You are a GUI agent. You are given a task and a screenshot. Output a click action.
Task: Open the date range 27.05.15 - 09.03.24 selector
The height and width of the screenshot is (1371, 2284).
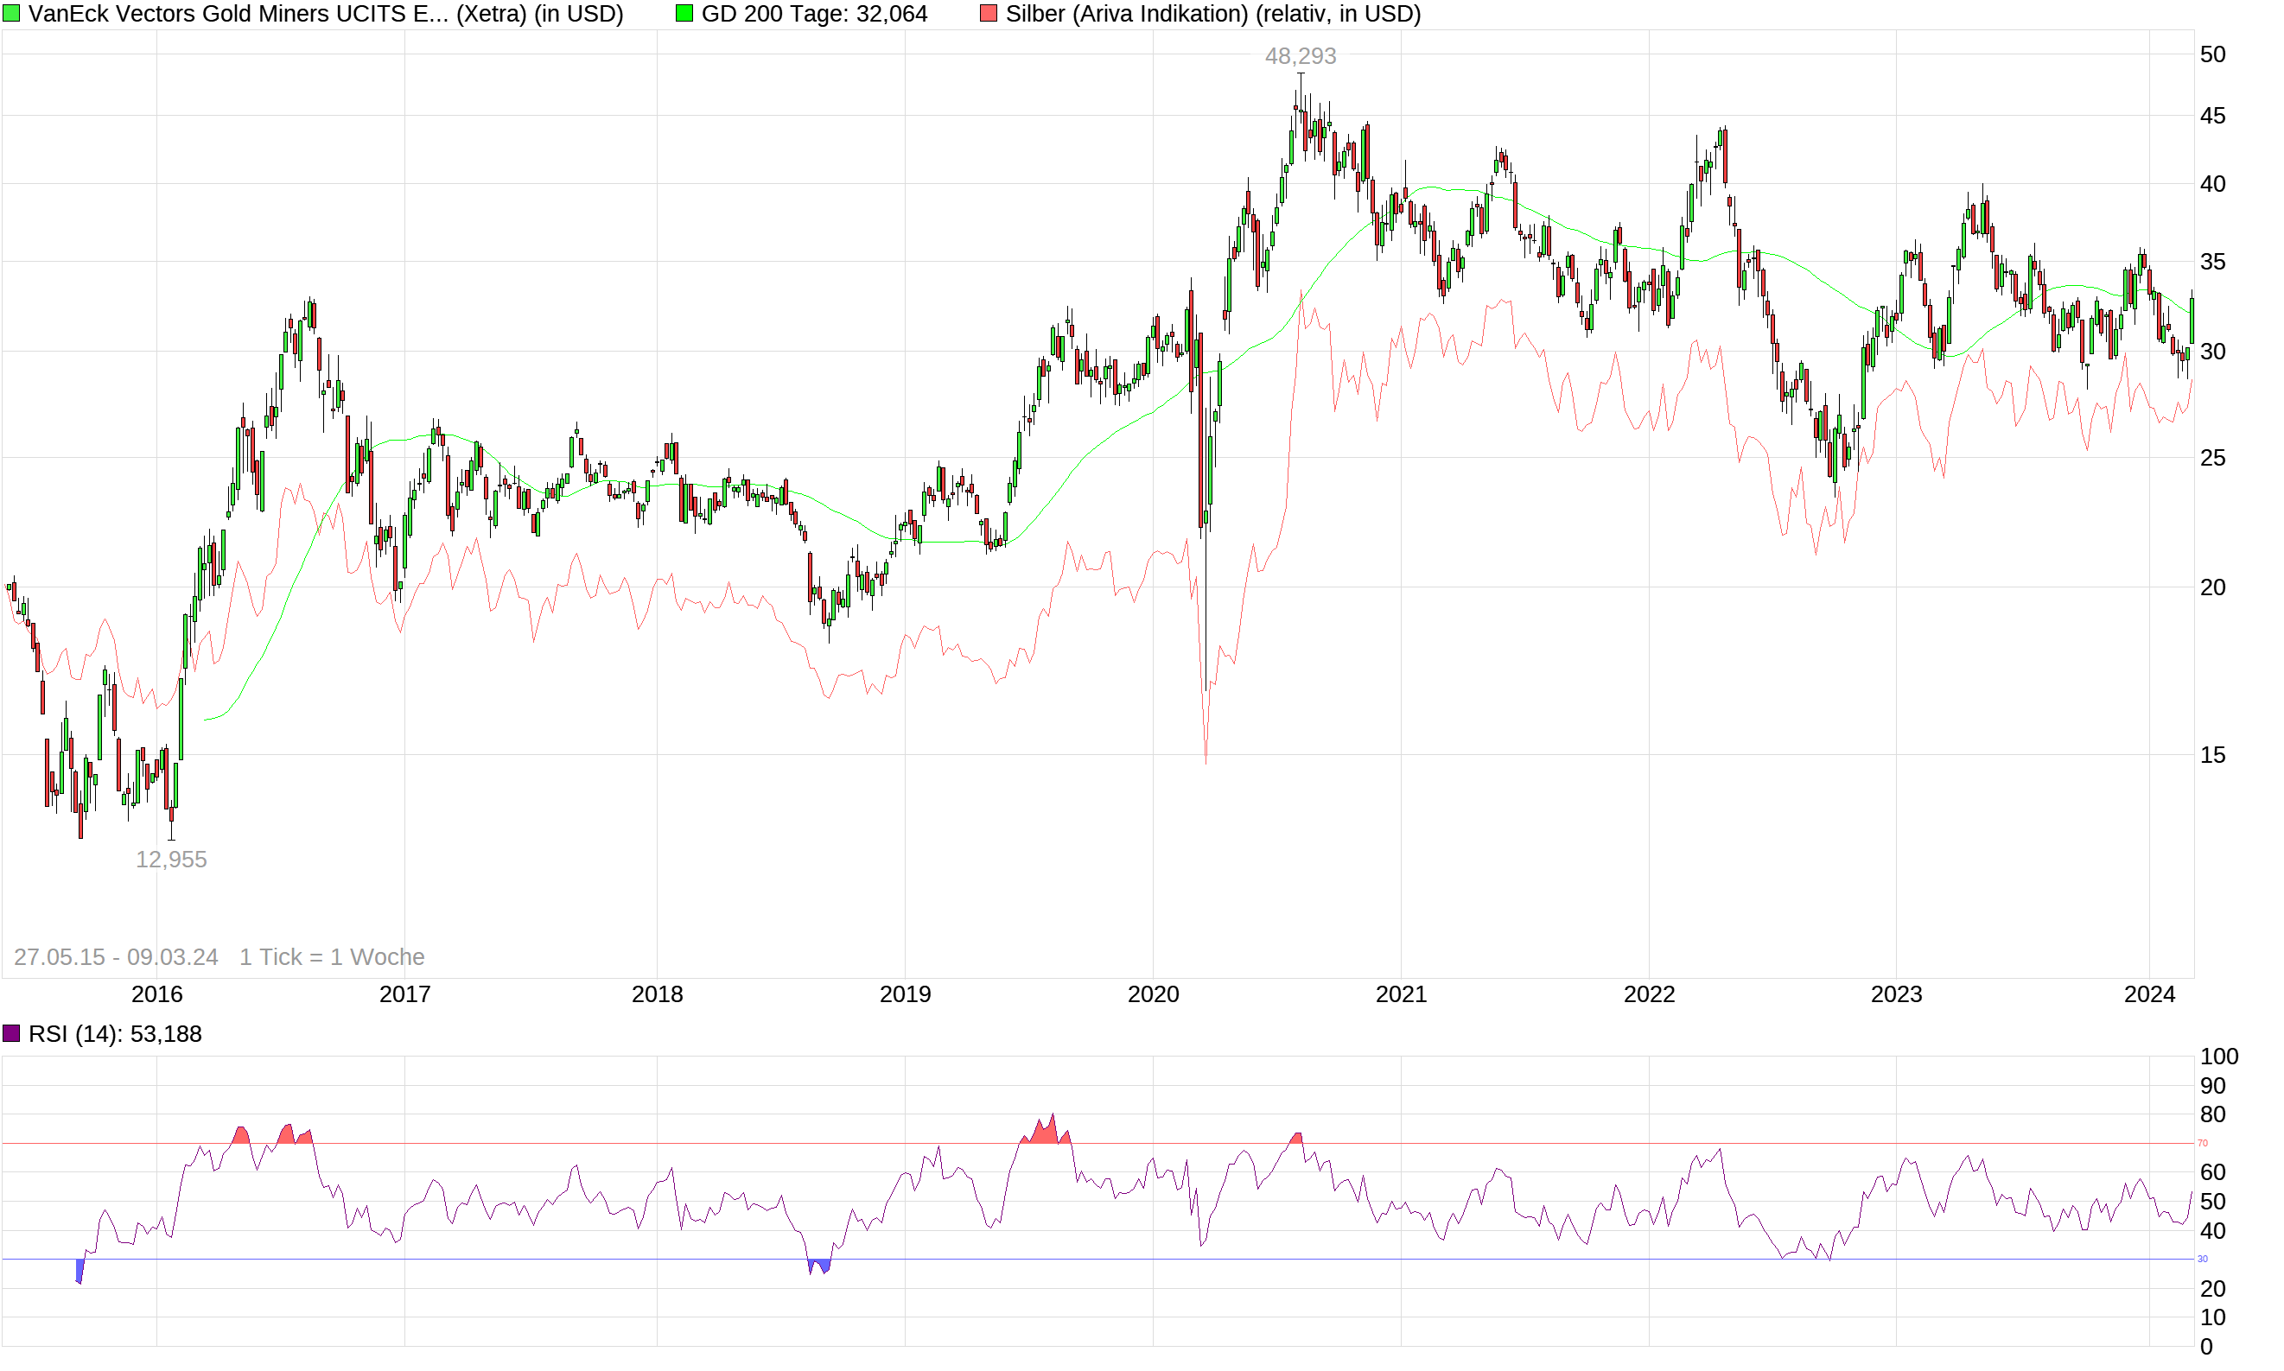116,957
